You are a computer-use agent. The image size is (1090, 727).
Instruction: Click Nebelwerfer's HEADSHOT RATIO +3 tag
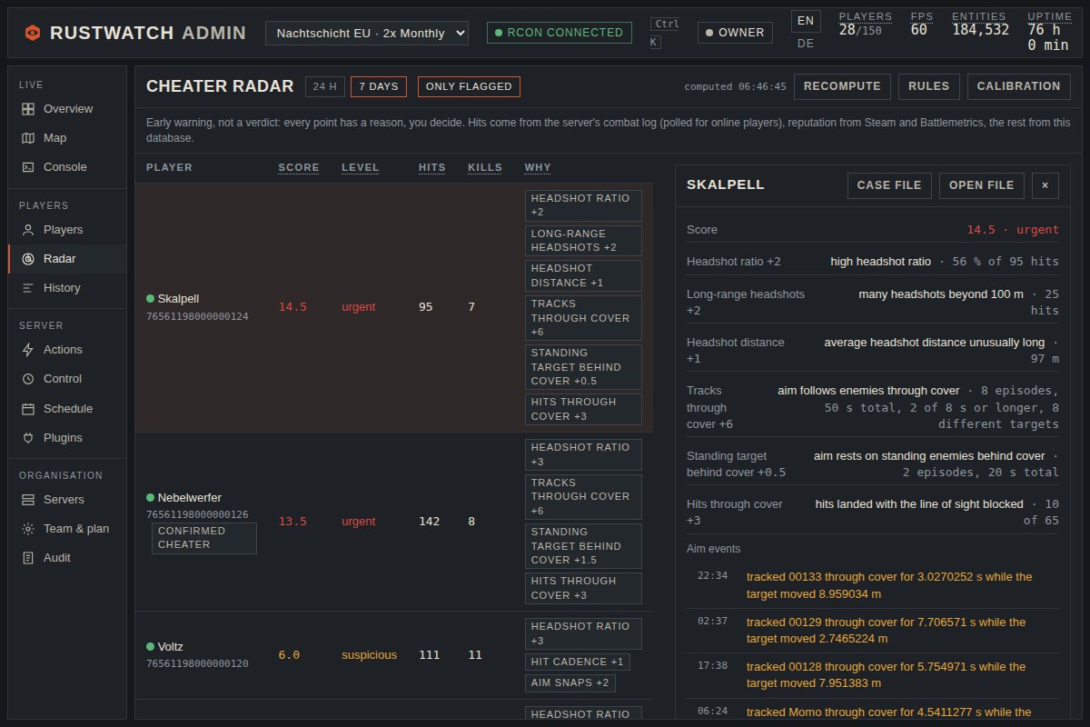coord(583,454)
